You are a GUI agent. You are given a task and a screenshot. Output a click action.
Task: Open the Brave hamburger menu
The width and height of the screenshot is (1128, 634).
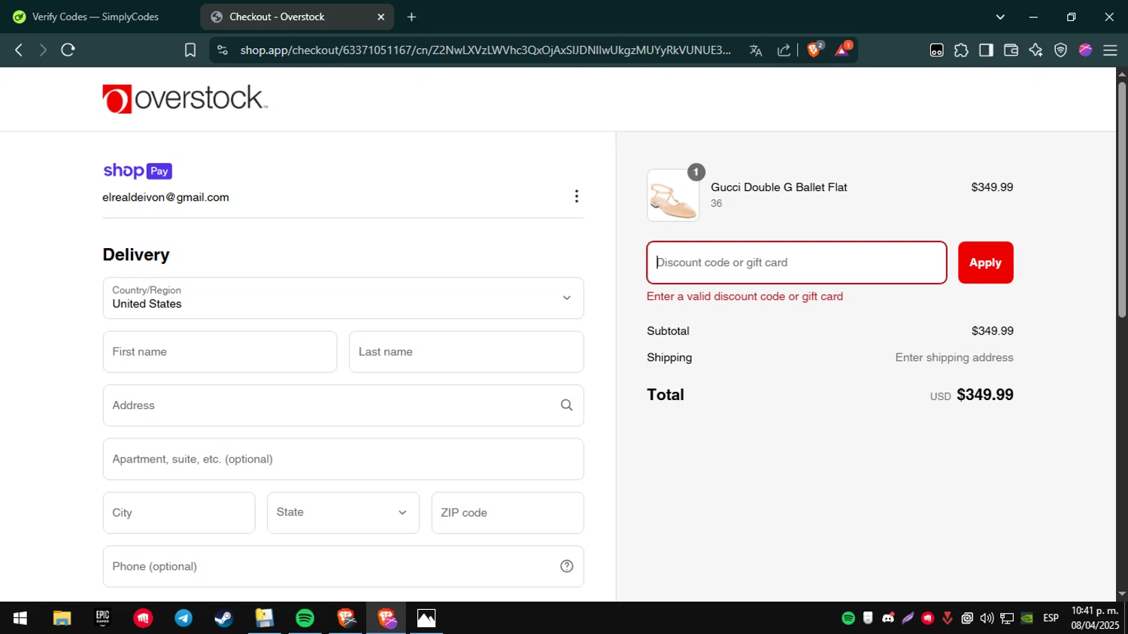pyautogui.click(x=1110, y=50)
